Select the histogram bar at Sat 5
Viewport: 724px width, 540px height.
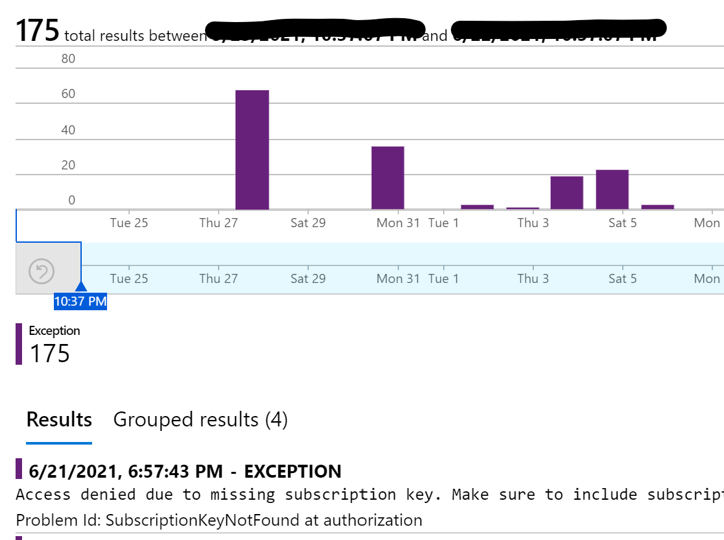click(612, 190)
